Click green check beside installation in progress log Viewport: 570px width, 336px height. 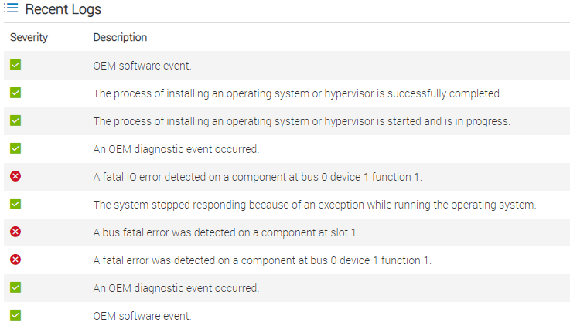15,121
